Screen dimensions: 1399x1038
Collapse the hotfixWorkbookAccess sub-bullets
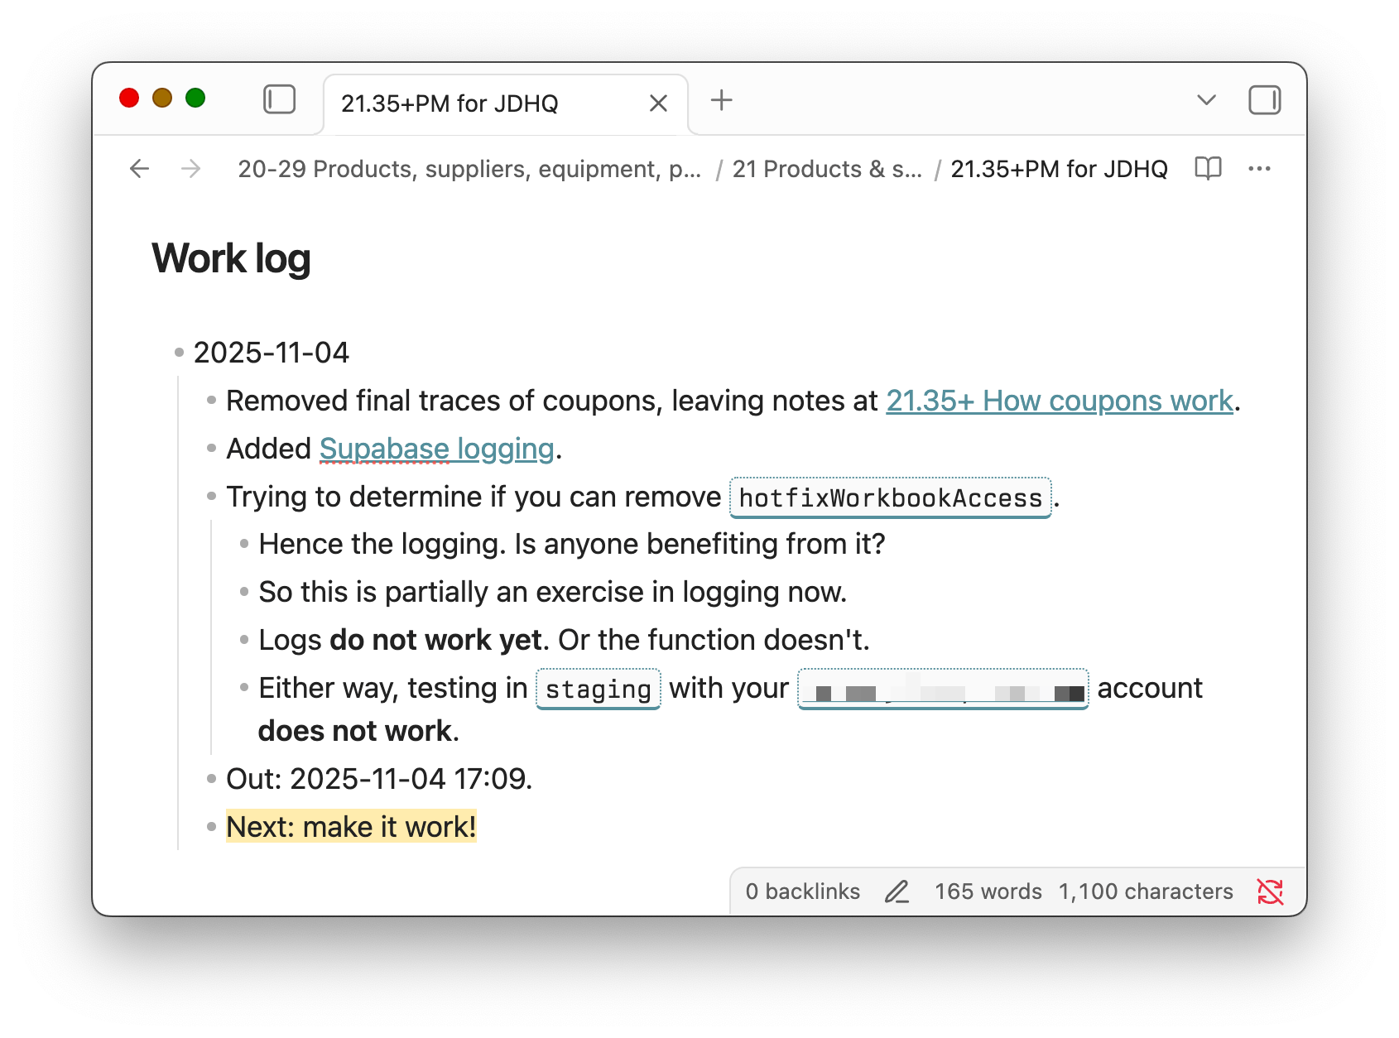coord(209,497)
